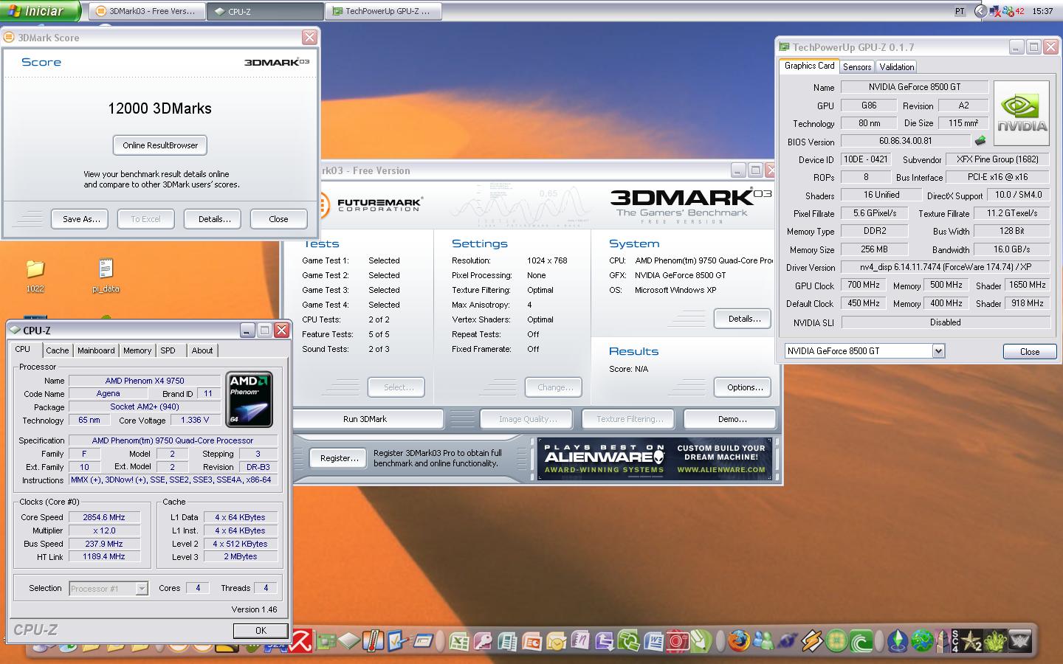Launch The Sims blue diamond icon
This screenshot has height=664, width=1063.
[897, 640]
